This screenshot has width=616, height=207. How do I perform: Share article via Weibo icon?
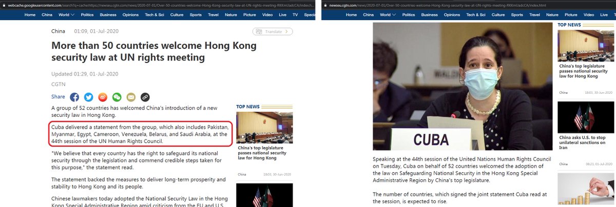(103, 97)
